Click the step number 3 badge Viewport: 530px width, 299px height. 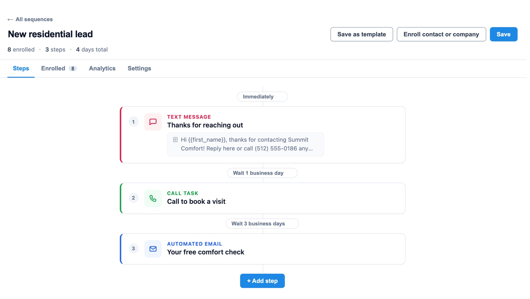(133, 248)
